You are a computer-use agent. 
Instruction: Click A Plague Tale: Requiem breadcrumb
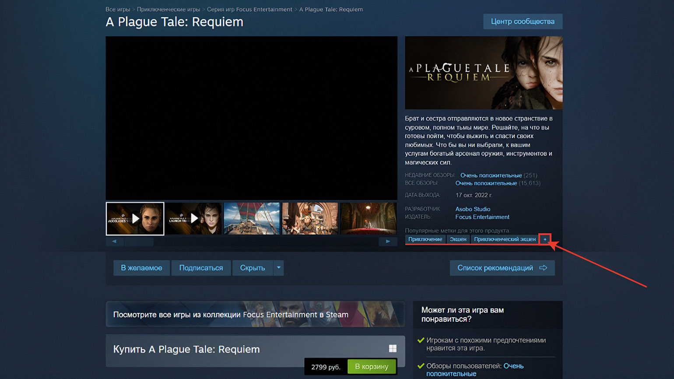(331, 9)
